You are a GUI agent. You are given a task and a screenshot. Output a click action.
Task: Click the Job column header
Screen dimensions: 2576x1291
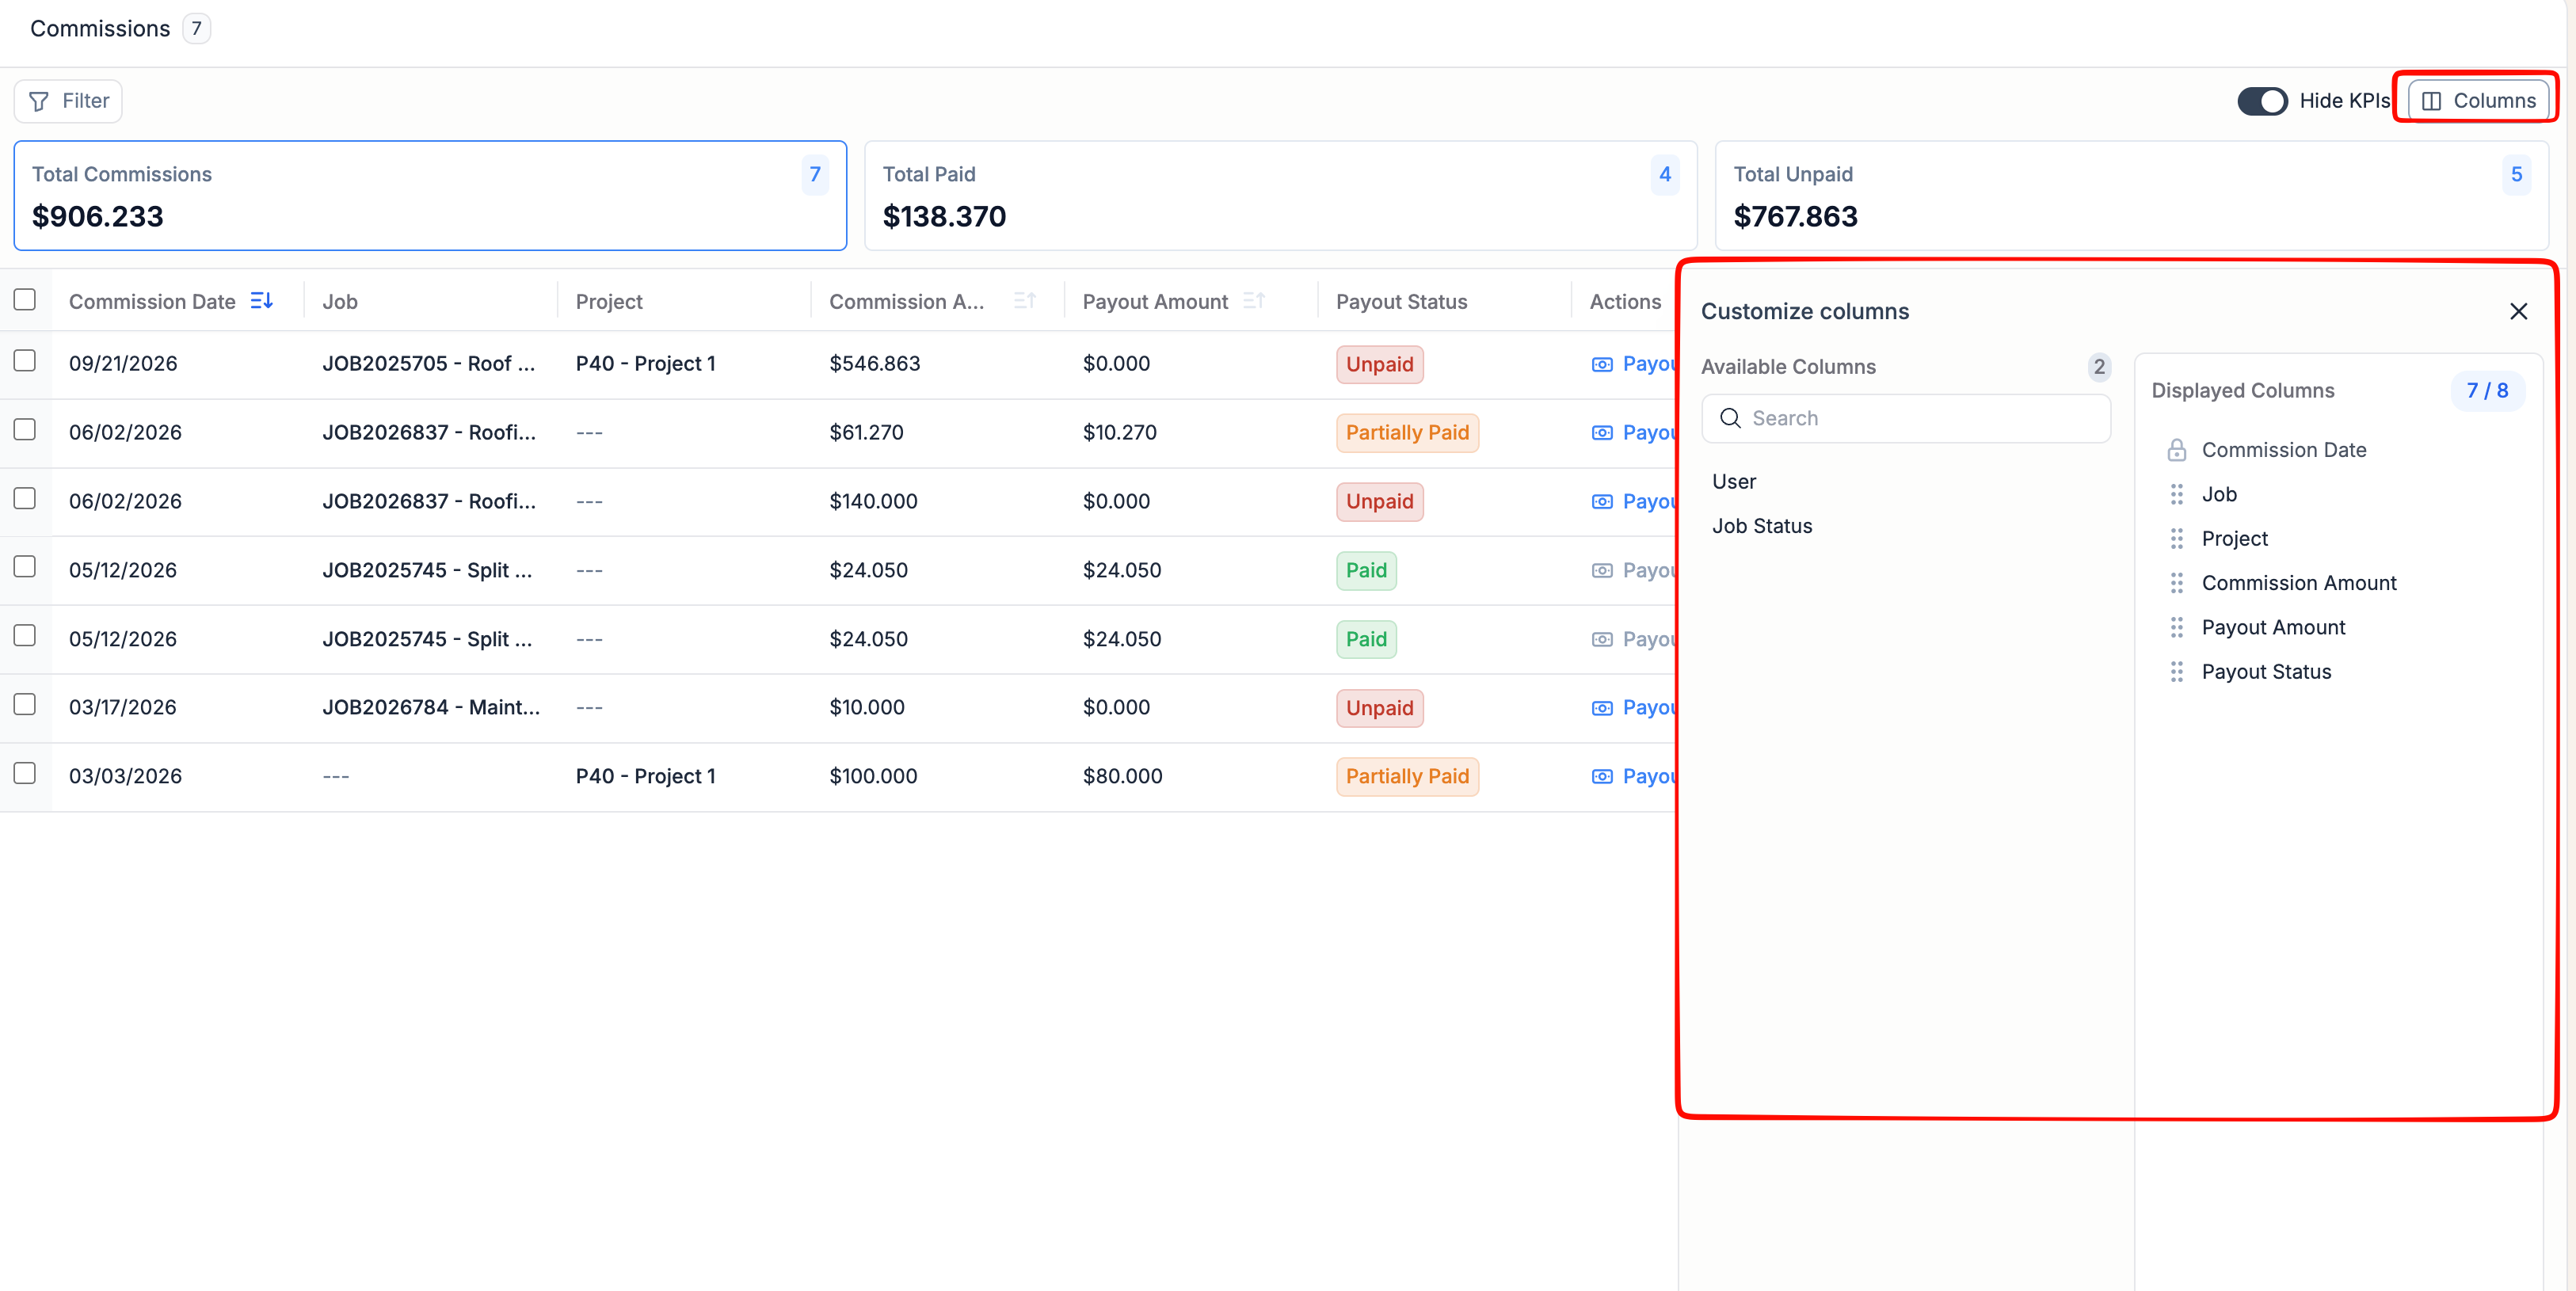340,302
